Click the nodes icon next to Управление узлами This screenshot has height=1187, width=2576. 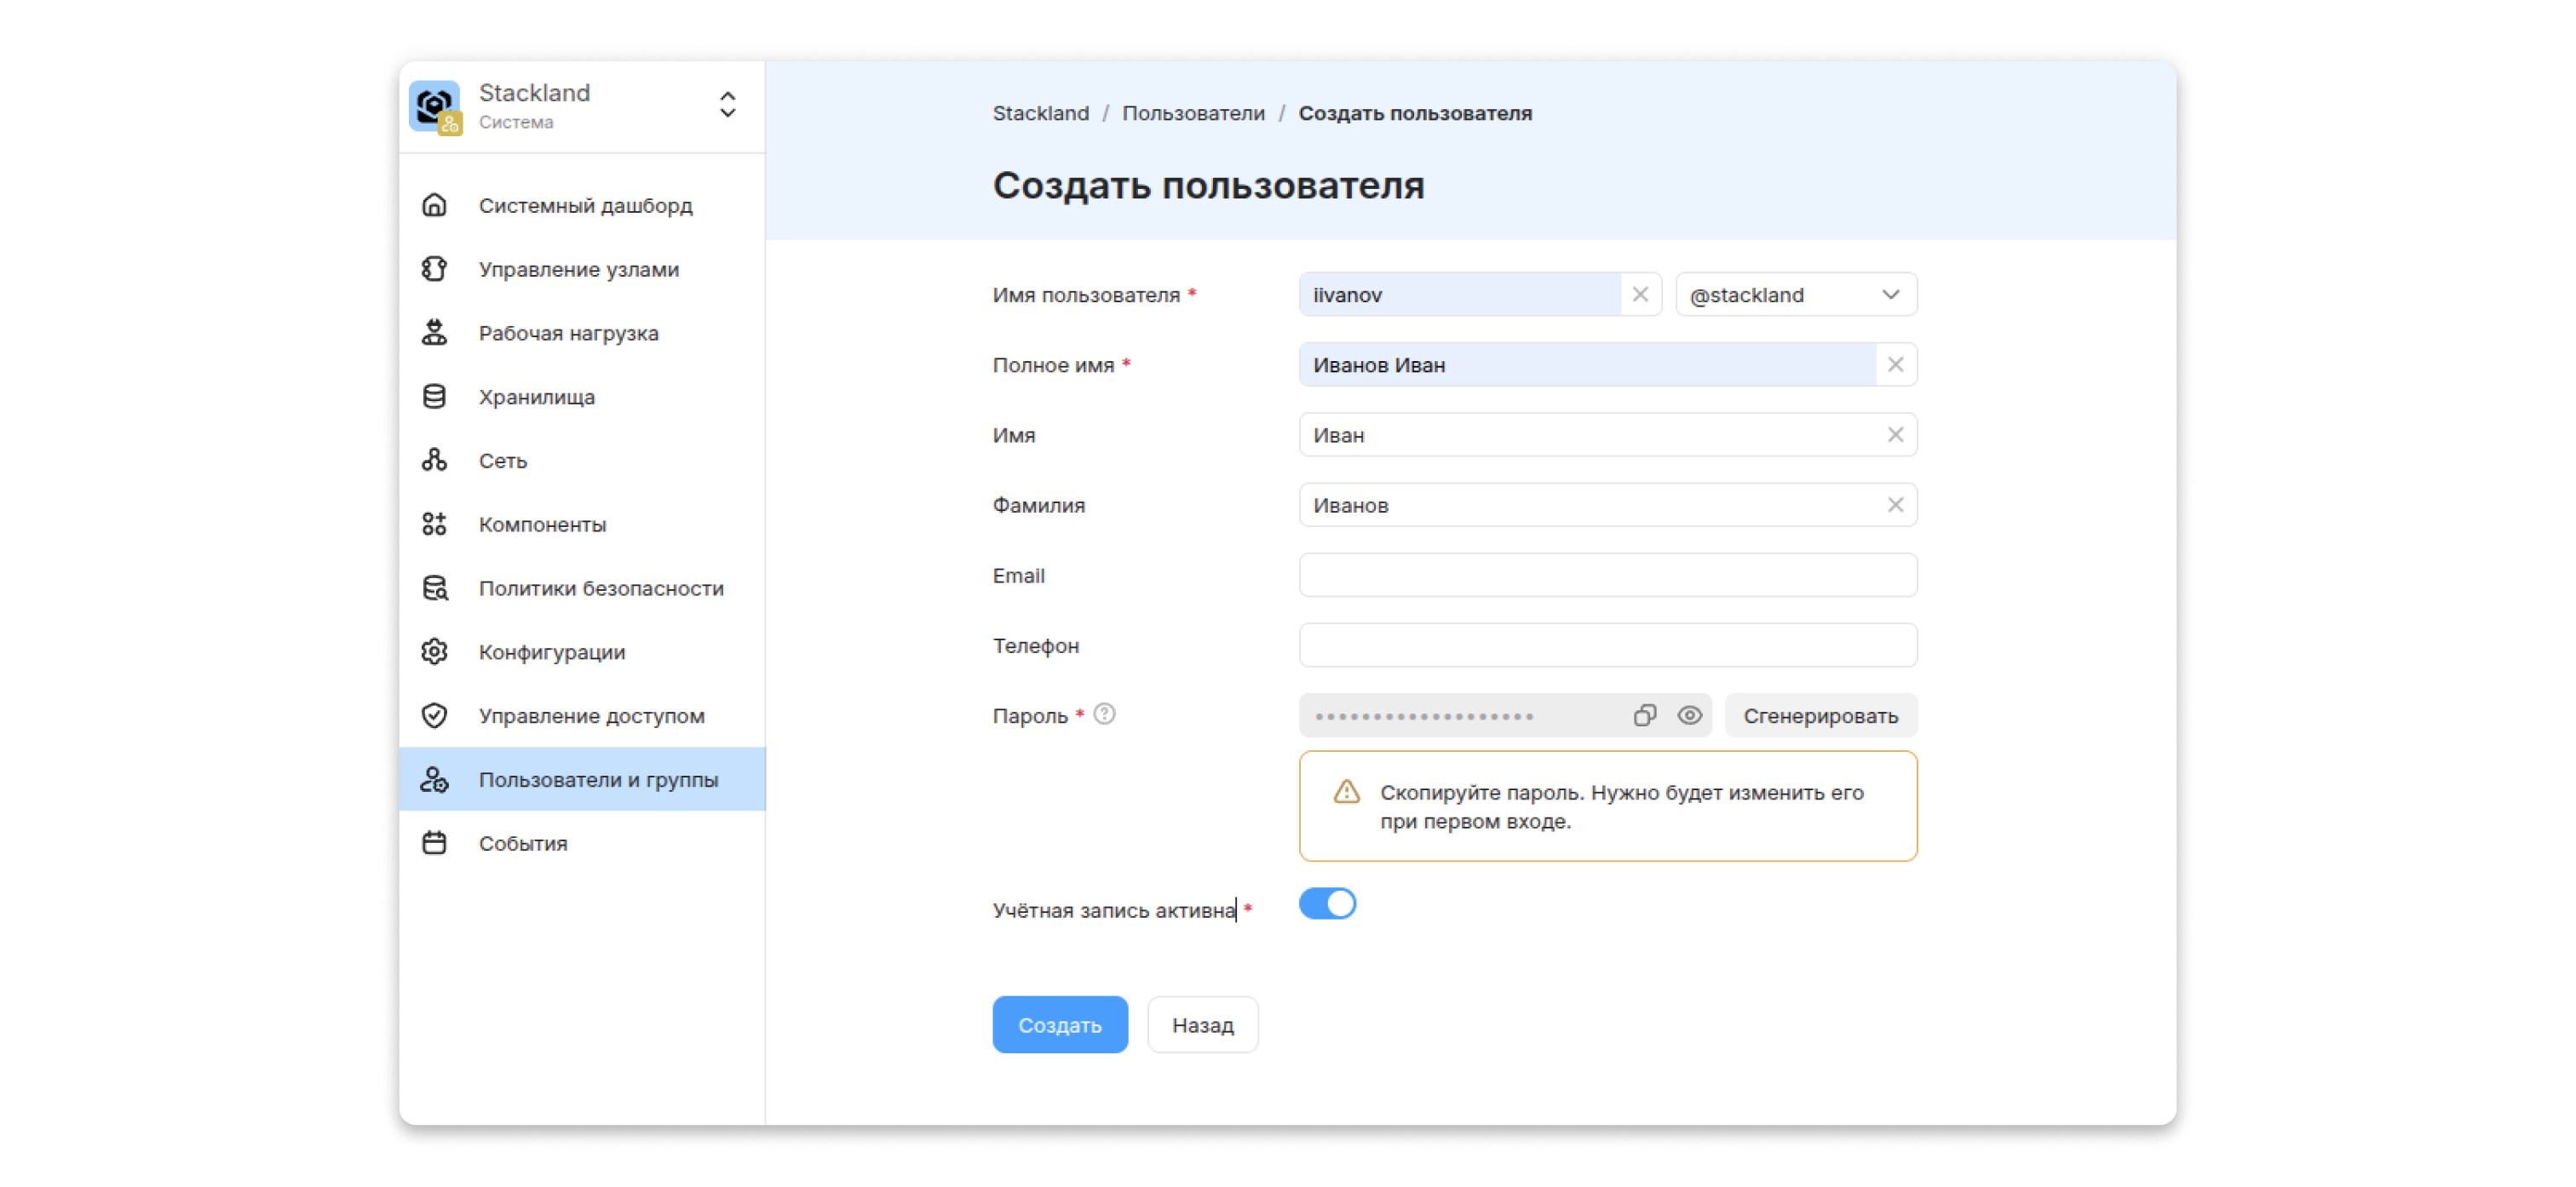[x=434, y=269]
